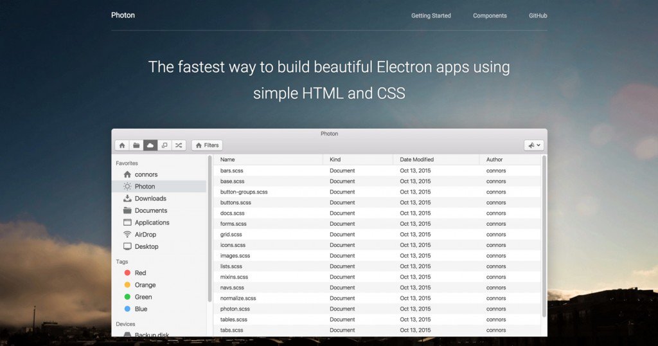The width and height of the screenshot is (658, 346).
Task: Select file tables.scss
Action: coord(377,320)
